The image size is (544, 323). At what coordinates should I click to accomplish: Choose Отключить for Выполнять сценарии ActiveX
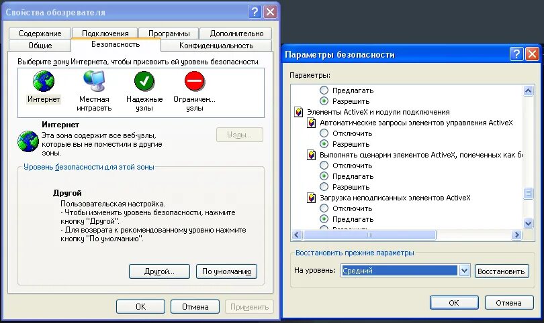(x=324, y=166)
